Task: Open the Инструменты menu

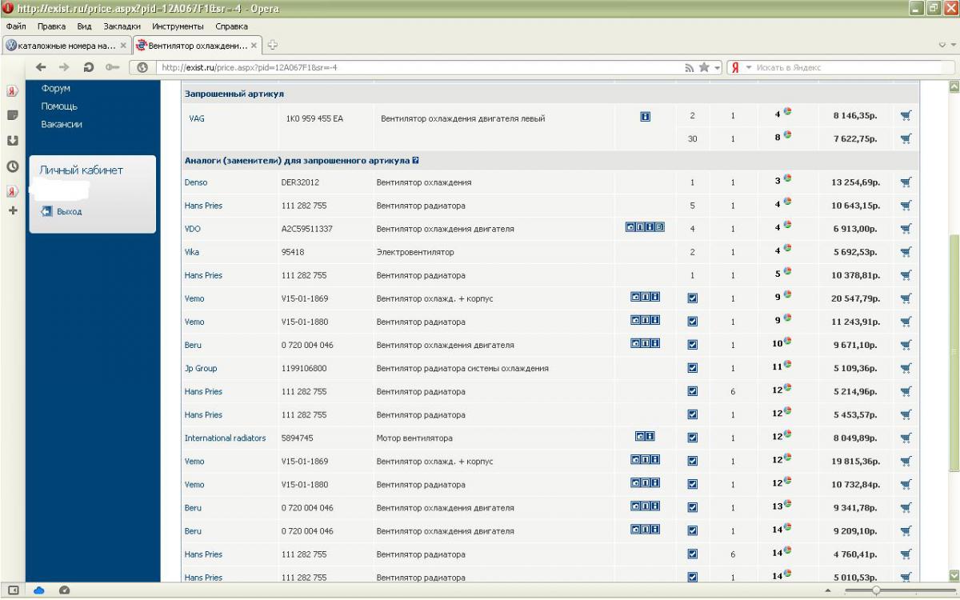Action: point(178,26)
